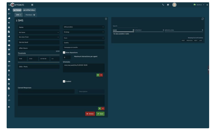Click the Name input field
The width and height of the screenshot is (215, 132).
tap(39, 27)
